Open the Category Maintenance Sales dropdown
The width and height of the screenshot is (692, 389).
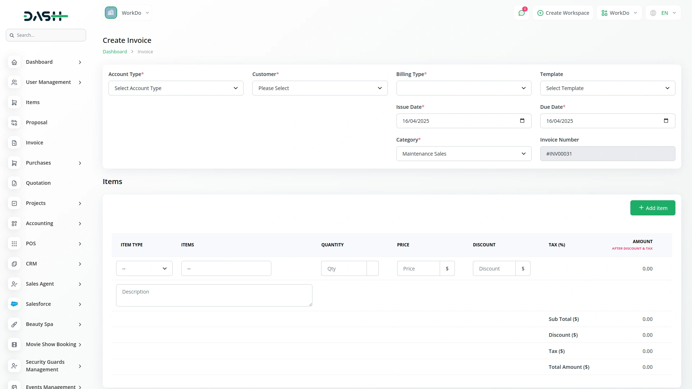463,154
